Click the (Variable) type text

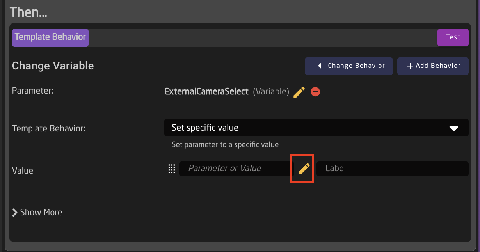(271, 92)
